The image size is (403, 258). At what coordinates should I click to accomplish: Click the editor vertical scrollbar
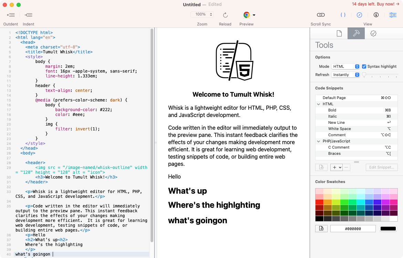[x=152, y=135]
